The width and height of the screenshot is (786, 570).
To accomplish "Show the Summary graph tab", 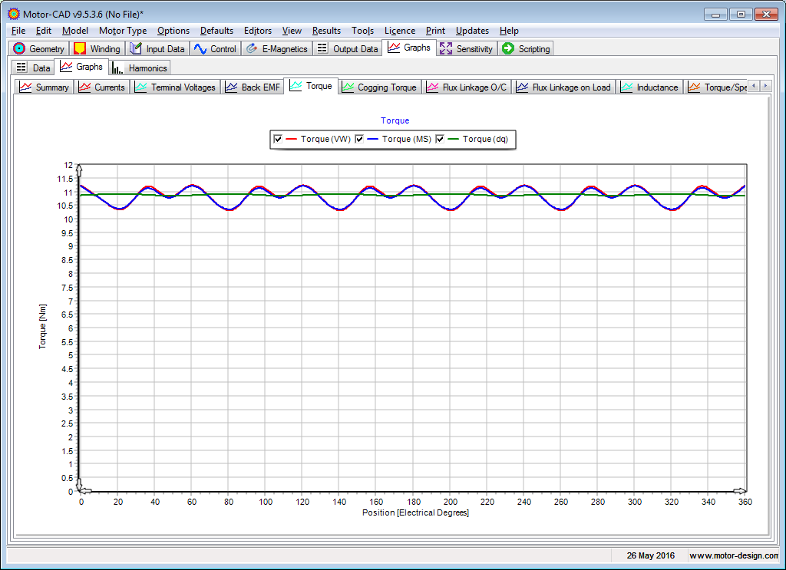I will [x=44, y=87].
